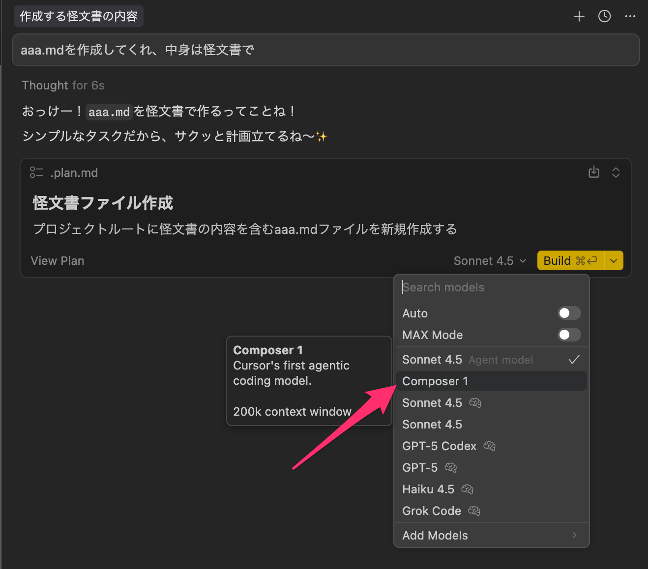
Task: Expand or collapse the plan card
Action: [x=616, y=172]
